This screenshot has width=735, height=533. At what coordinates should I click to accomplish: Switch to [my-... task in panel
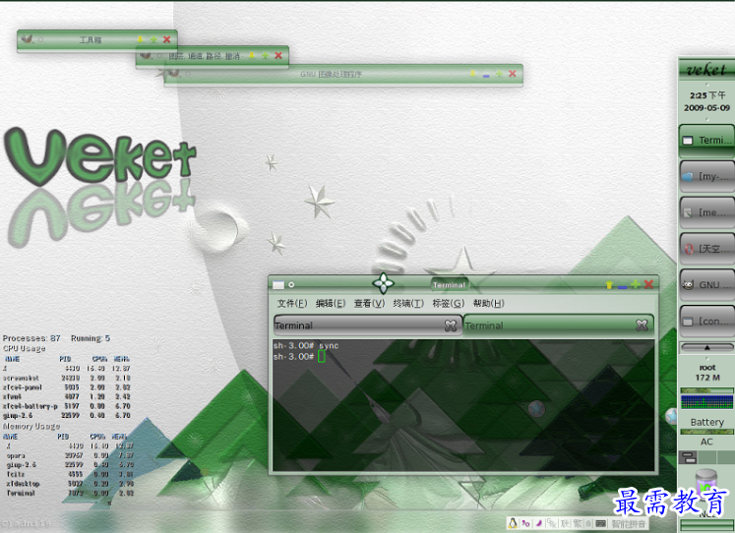point(706,176)
